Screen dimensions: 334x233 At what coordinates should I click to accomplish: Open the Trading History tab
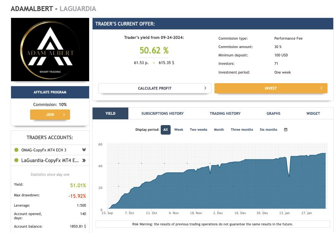point(225,114)
